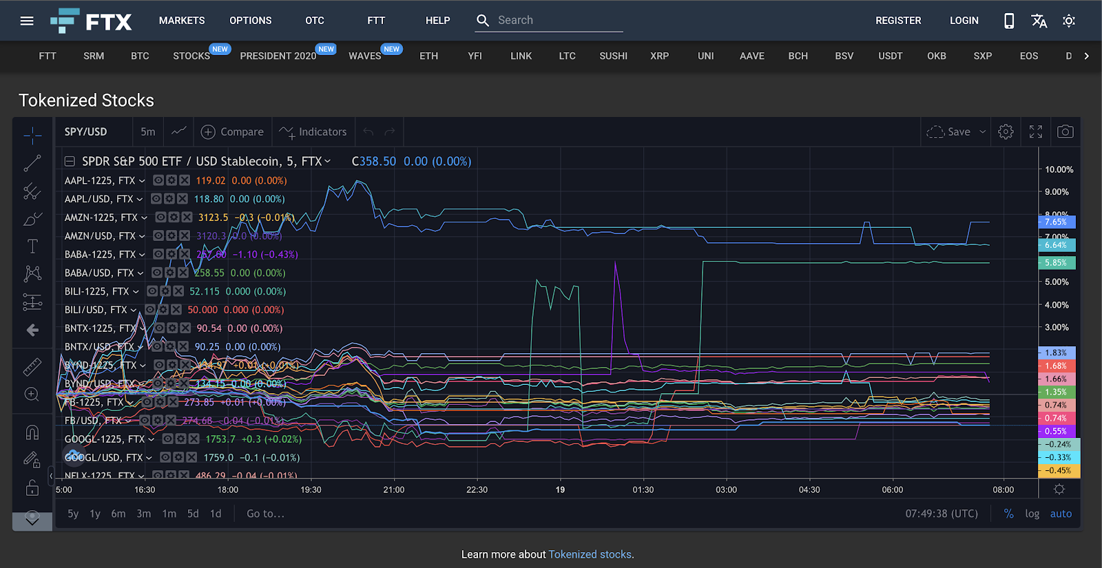Viewport: 1102px width, 568px height.
Task: Select the chart patterns tool
Action: (x=32, y=274)
